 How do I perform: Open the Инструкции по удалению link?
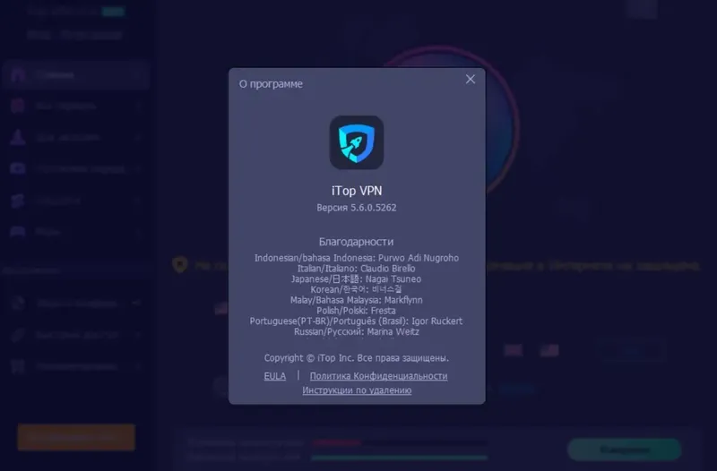point(357,390)
